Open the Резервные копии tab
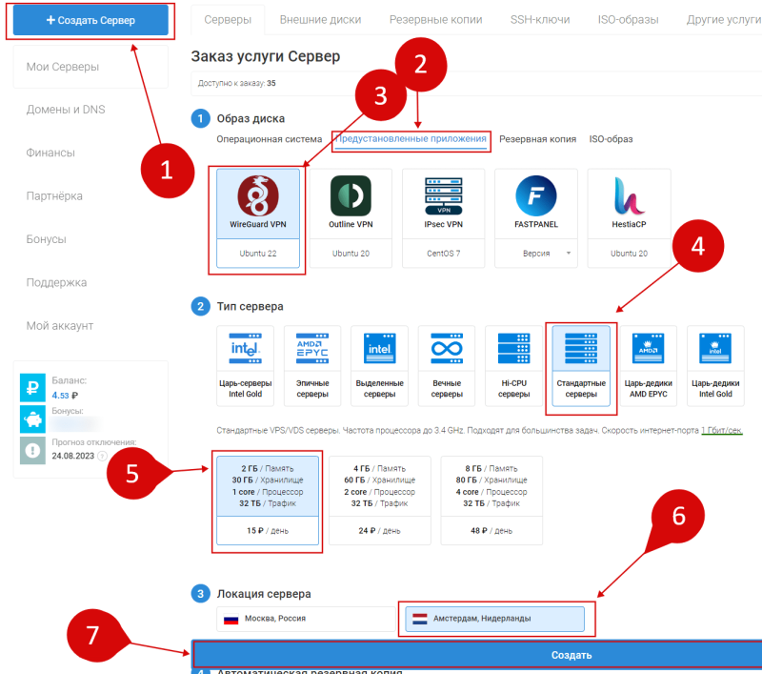Image resolution: width=762 pixels, height=674 pixels. click(436, 20)
